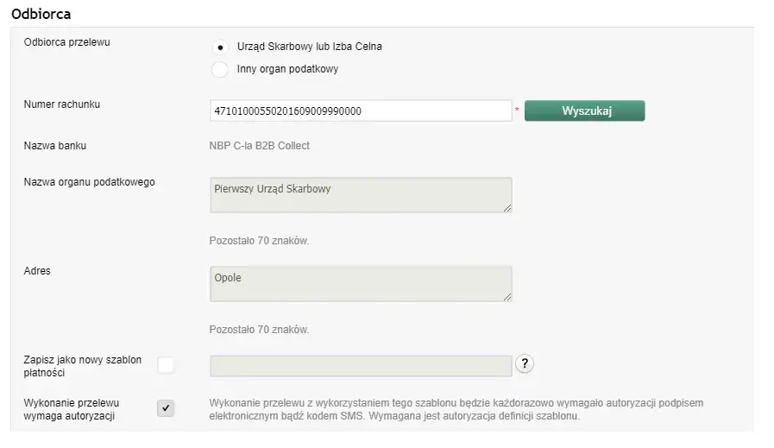This screenshot has width=774, height=448.
Task: Enable 'Zapisz jako nowy szablon płatności' checkbox
Action: pyautogui.click(x=165, y=366)
